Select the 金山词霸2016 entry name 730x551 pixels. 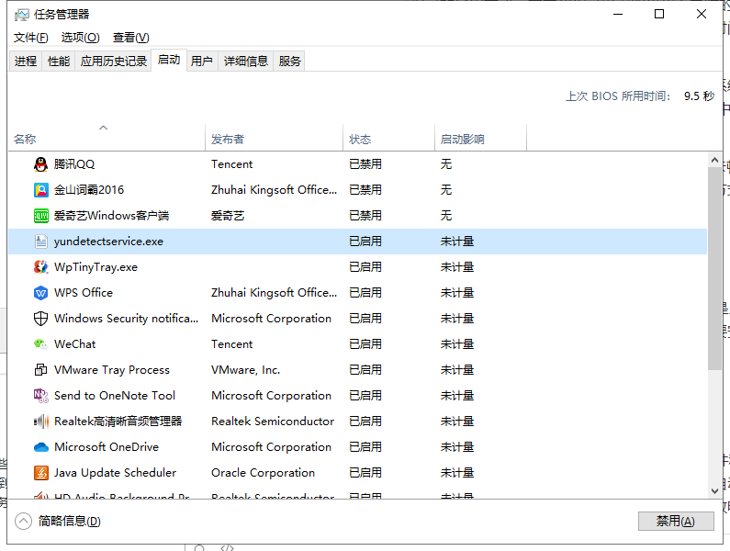click(89, 189)
